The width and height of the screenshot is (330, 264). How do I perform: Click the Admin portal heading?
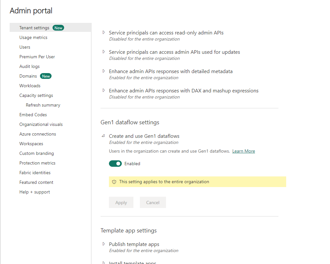click(31, 11)
